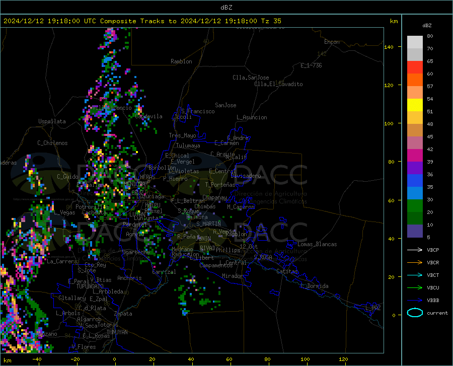Screen dimensions: 453x366
Task: Click the 'current' legend label
Action: click(x=437, y=313)
